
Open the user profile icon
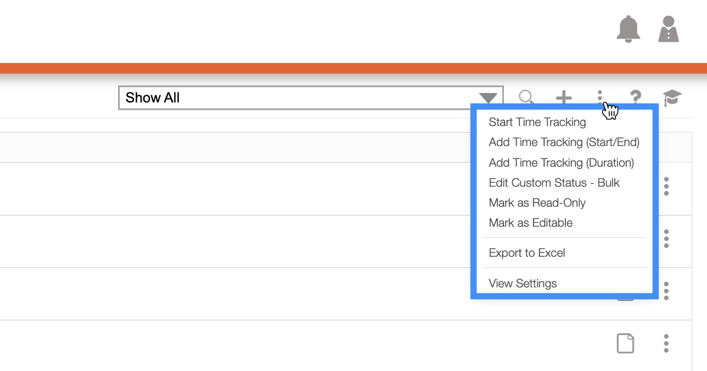pyautogui.click(x=669, y=29)
